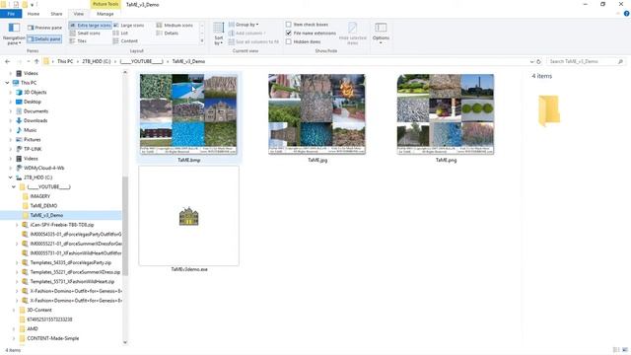Screen dimensions: 631x355
Task: Open TP-LINK in navigation pane
Action: [33, 149]
